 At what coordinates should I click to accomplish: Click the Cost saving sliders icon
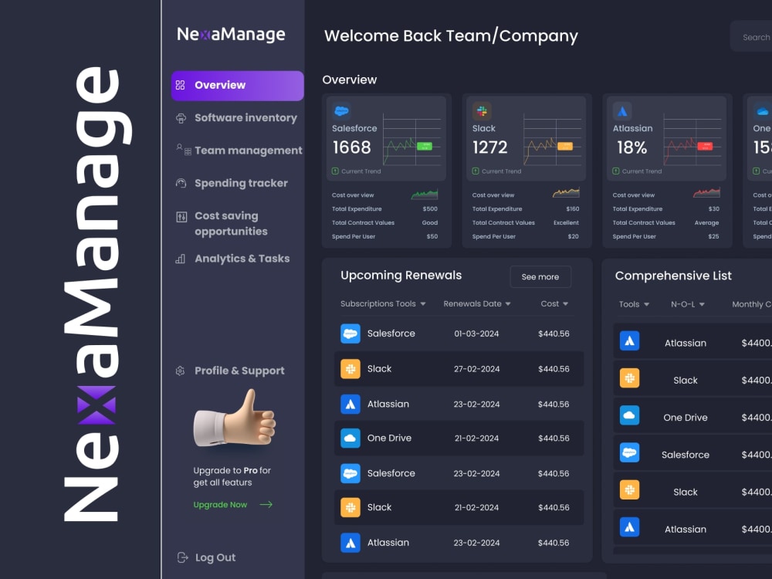pos(181,217)
